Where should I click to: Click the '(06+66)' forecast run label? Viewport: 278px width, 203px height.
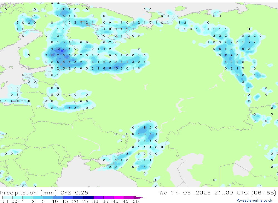tap(264, 192)
